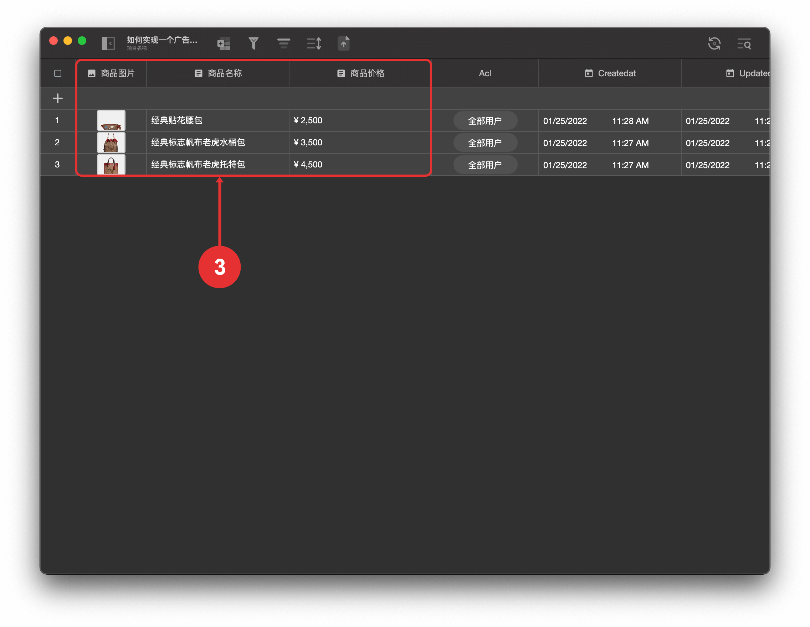Click the refresh sync icon
810x627 pixels.
click(x=714, y=43)
